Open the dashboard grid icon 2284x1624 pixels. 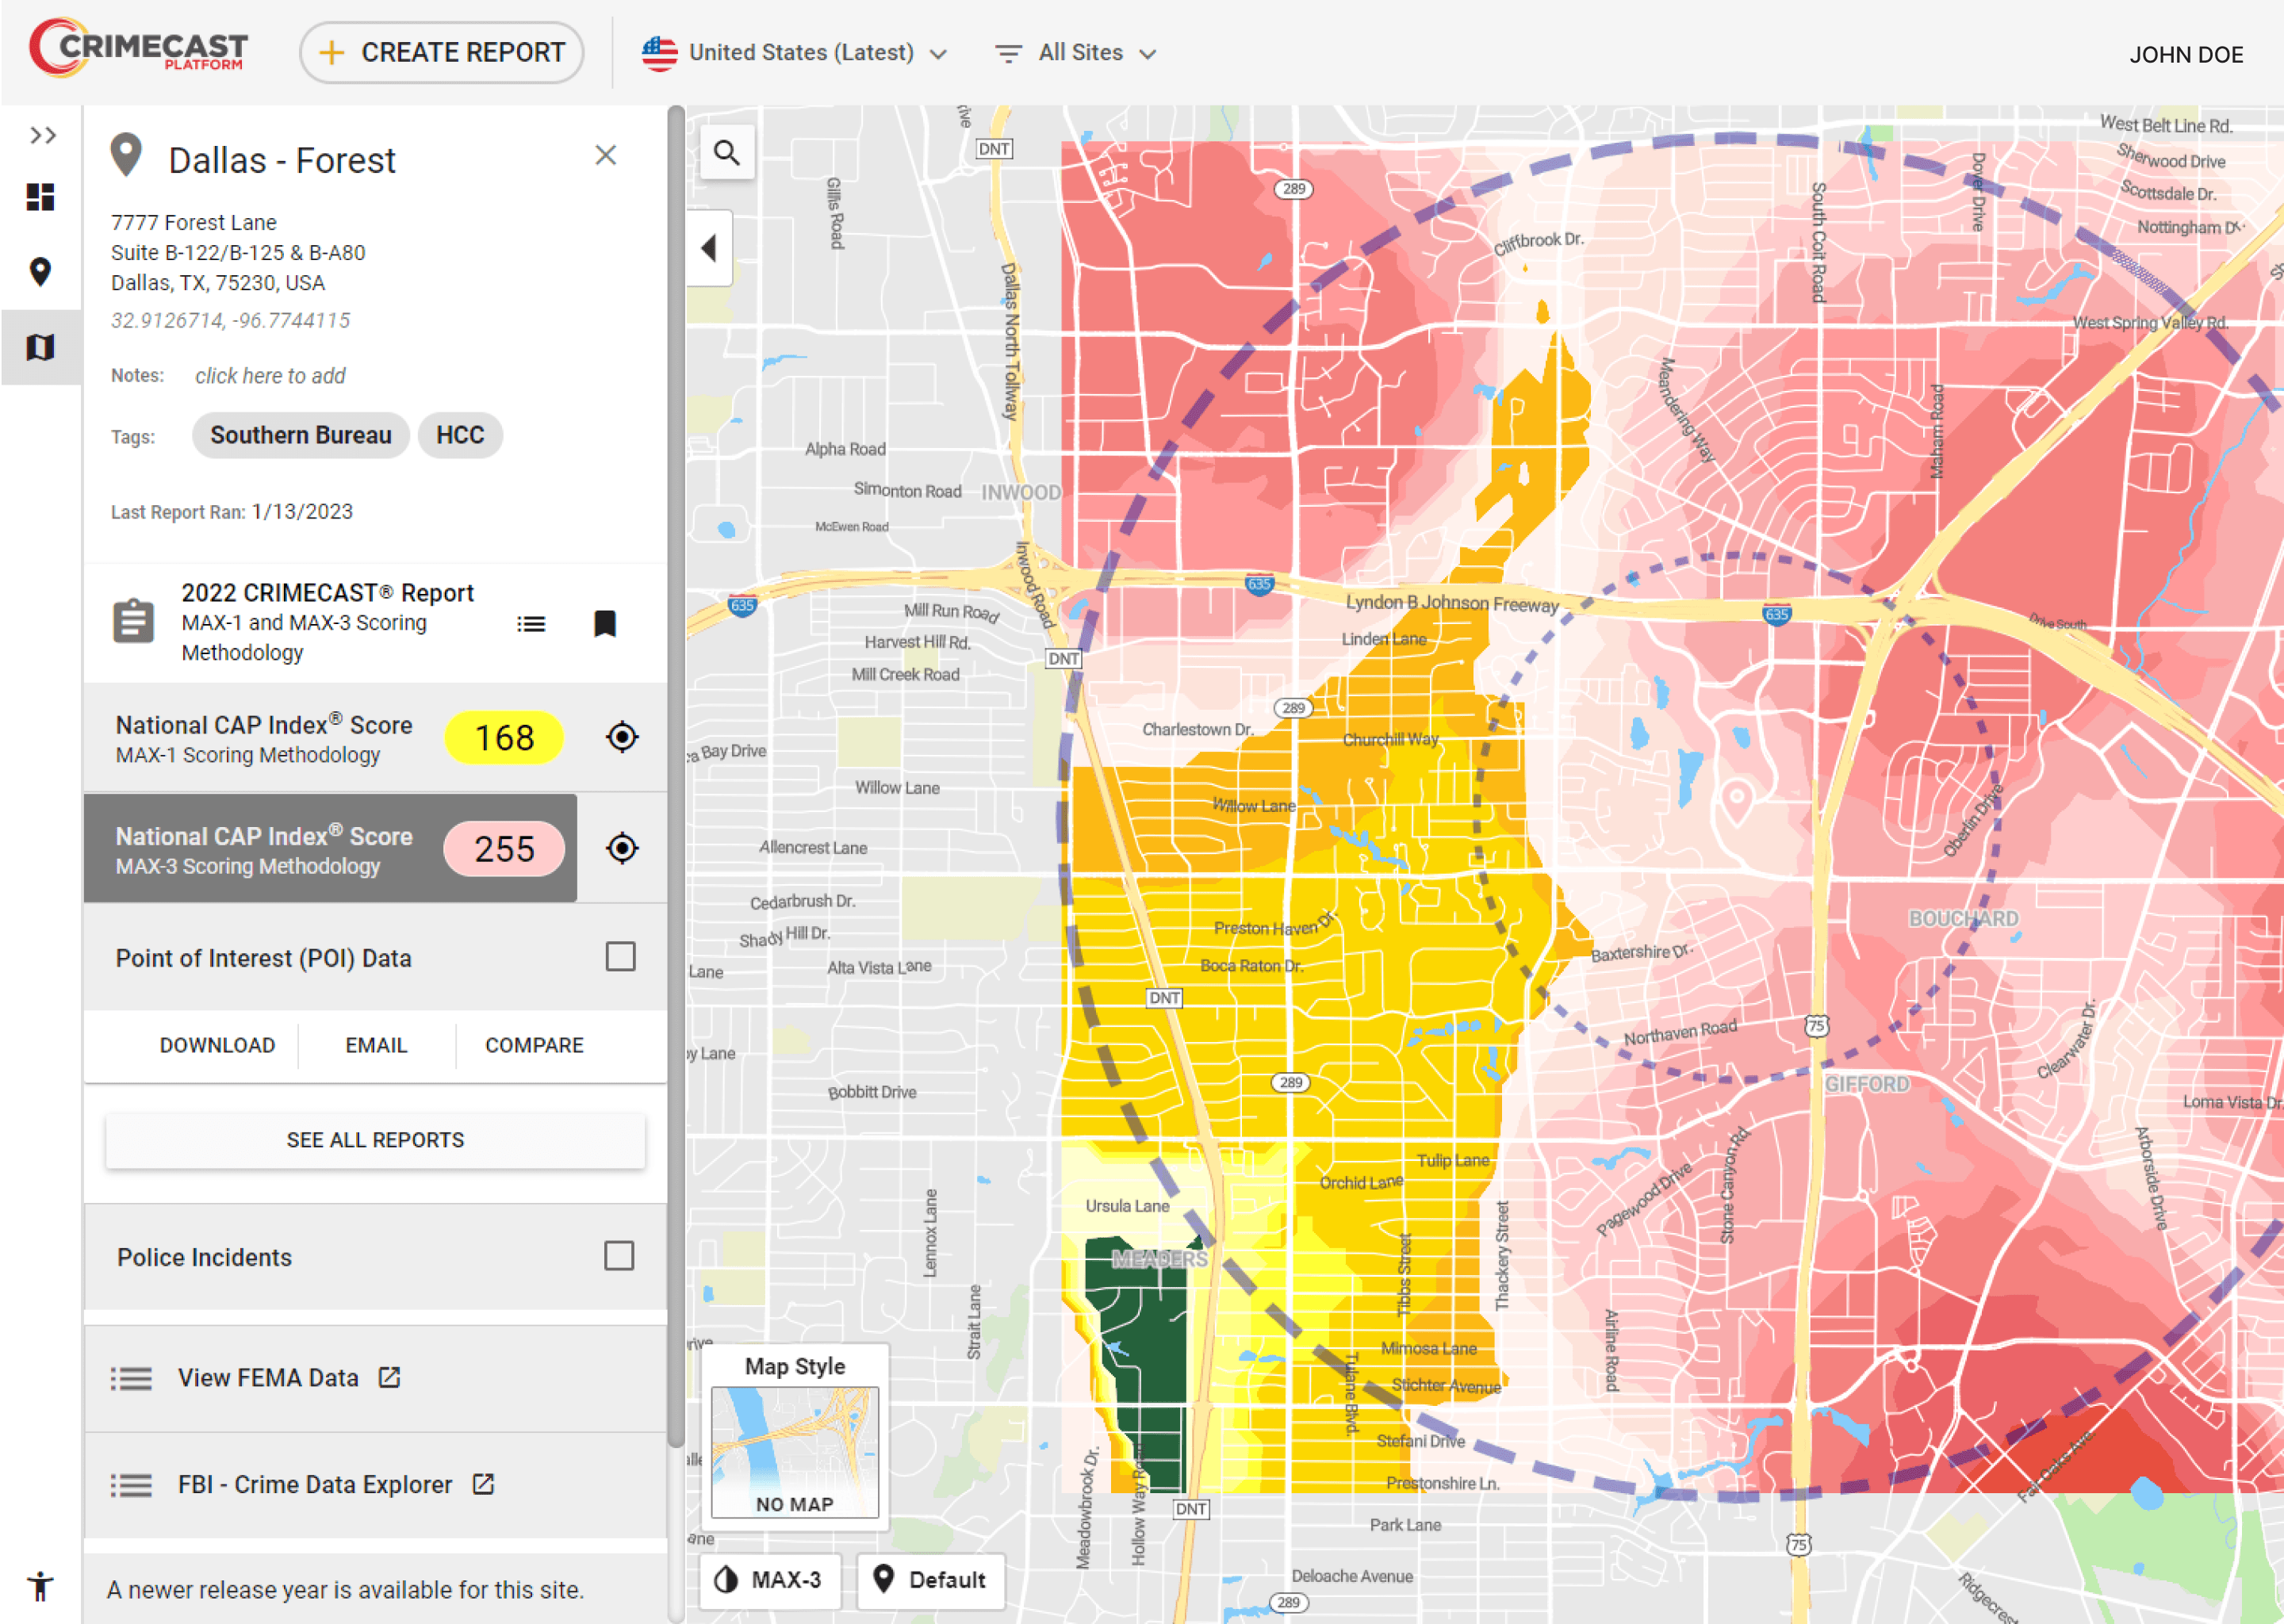(41, 197)
